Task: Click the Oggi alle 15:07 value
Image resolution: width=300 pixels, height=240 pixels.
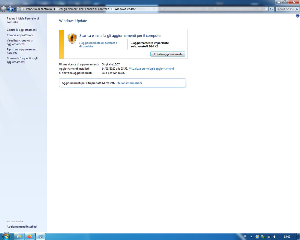Action: [111, 64]
